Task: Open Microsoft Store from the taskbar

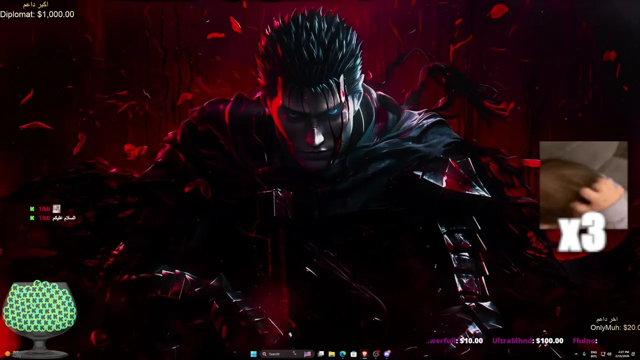Action: coord(353,354)
